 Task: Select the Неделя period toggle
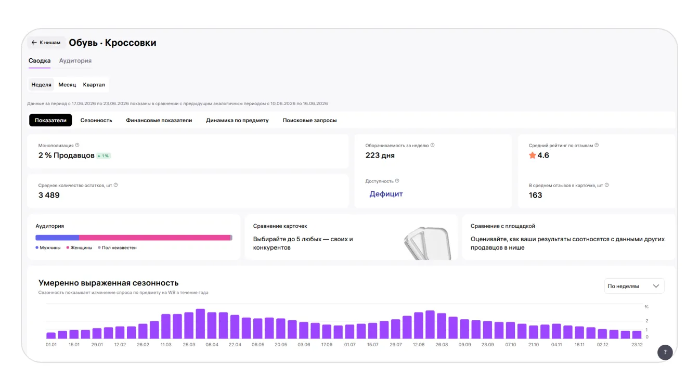click(x=41, y=85)
